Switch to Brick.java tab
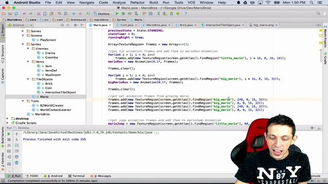The image size is (328, 184). (186, 25)
